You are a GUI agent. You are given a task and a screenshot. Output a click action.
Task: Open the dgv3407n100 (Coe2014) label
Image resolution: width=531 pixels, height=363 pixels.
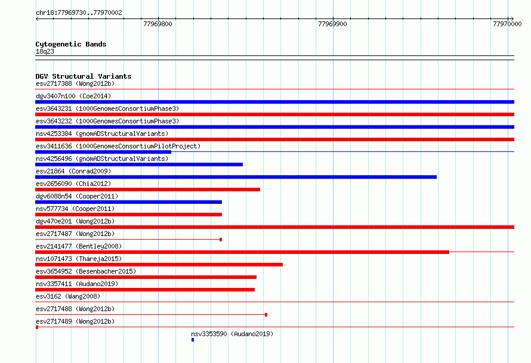[x=73, y=96]
